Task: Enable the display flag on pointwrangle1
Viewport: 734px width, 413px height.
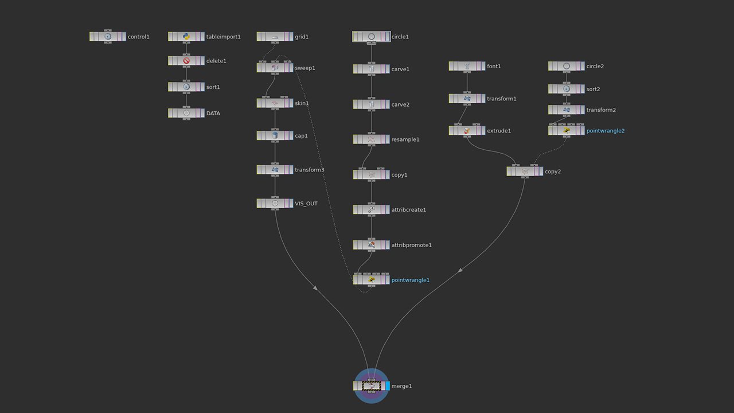Action: pos(387,280)
